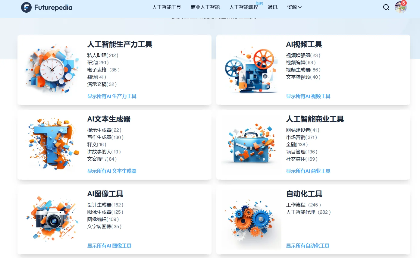Click the film projector image on AI视频工具 card
The image size is (420, 258).
tap(251, 69)
